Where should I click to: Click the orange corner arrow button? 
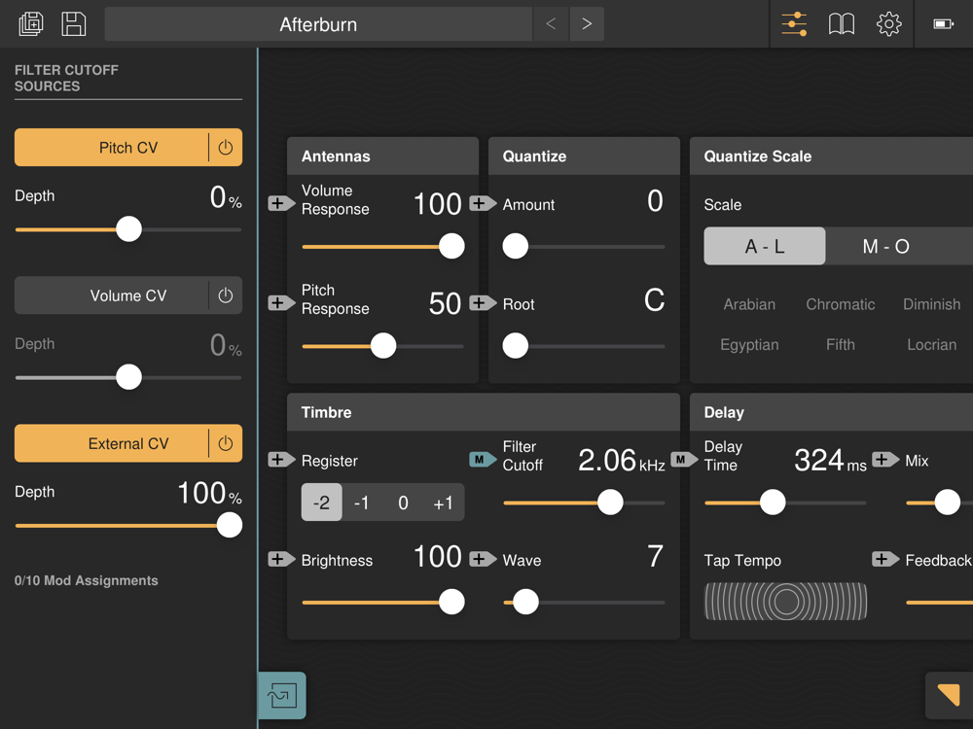click(x=949, y=695)
